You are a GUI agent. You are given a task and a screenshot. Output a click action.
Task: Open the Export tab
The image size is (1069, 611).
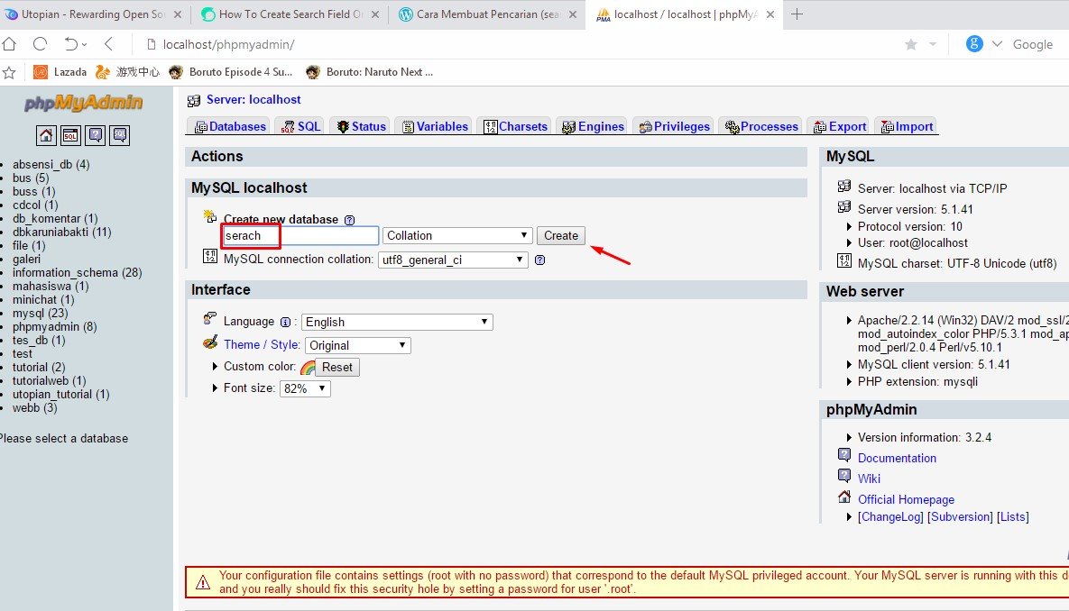[x=840, y=127]
